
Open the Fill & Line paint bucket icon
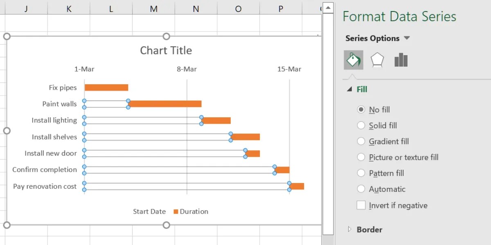pos(353,59)
